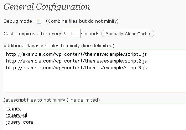Focus the Additional Javascript files textarea
The width and height of the screenshot is (186, 130).
pyautogui.click(x=95, y=71)
